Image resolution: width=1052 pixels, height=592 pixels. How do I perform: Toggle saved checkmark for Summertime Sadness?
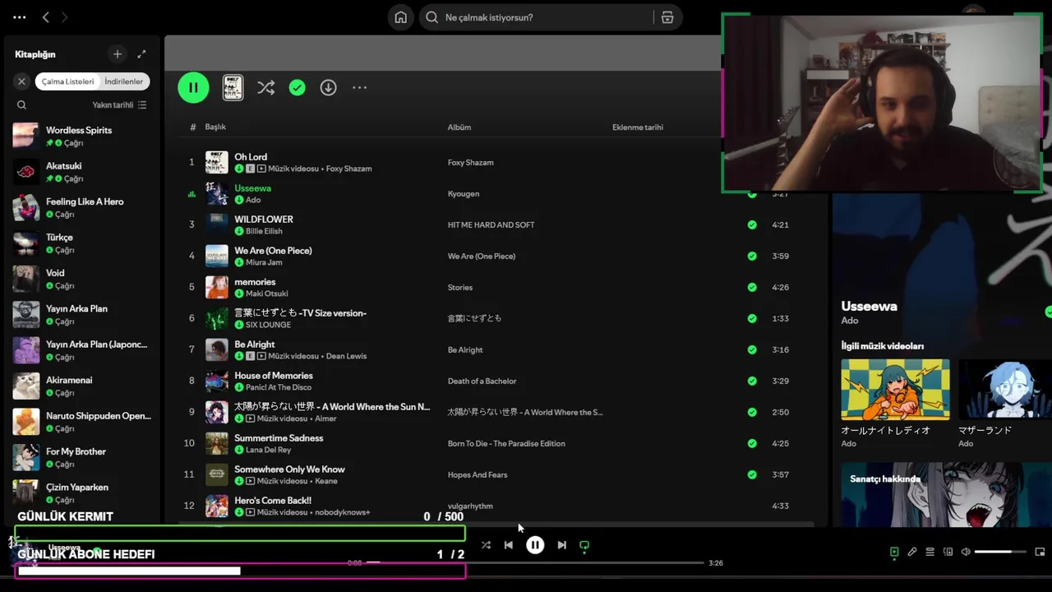pyautogui.click(x=752, y=443)
